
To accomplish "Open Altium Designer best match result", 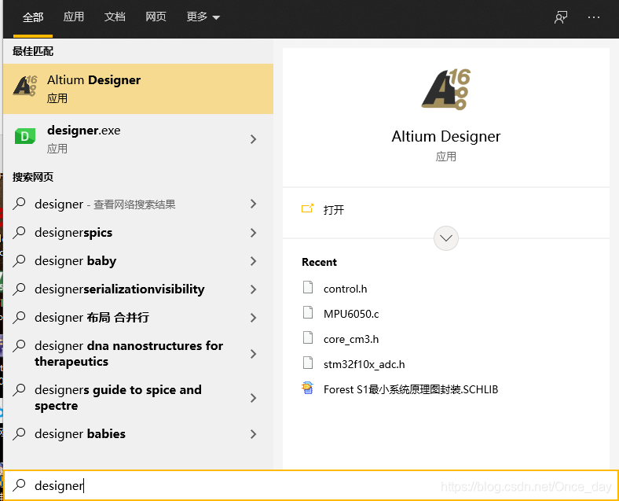I will click(138, 89).
